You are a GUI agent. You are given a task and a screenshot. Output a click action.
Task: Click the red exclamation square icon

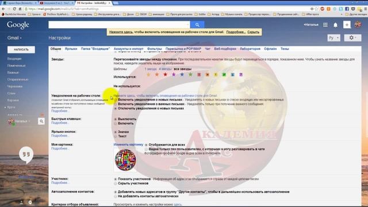[x=199, y=75]
